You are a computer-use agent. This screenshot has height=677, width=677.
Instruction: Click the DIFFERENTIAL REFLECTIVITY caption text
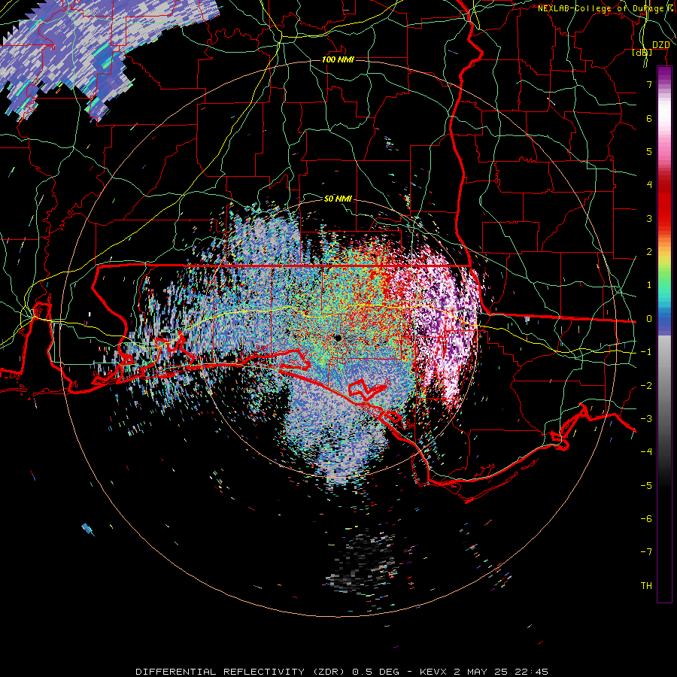click(220, 672)
